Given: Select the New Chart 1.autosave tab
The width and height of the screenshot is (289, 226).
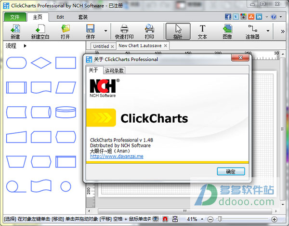Looking at the screenshot, I should pos(140,46).
